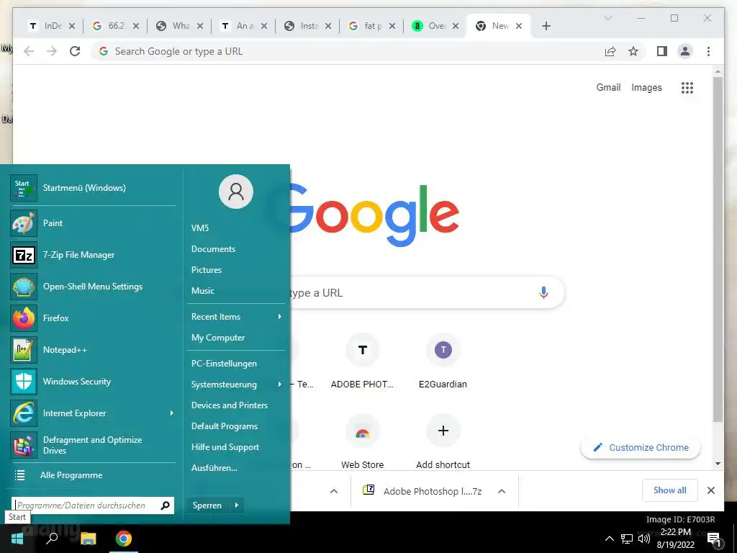
Task: Click the Share this page icon
Action: tap(610, 51)
